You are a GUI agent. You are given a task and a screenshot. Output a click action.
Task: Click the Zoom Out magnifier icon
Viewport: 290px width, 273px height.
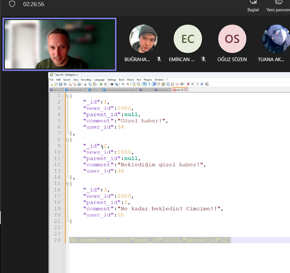coord(128,84)
